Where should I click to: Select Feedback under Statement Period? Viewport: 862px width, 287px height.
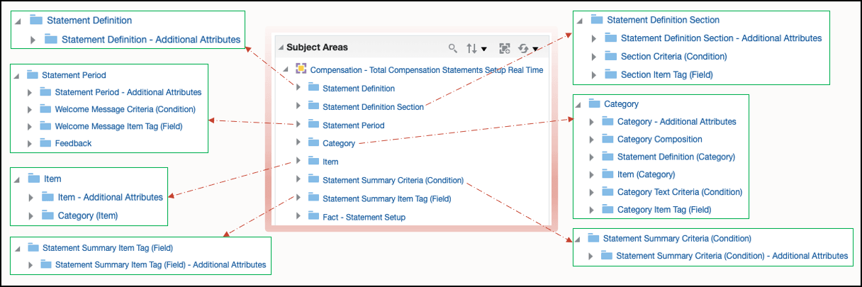(73, 143)
